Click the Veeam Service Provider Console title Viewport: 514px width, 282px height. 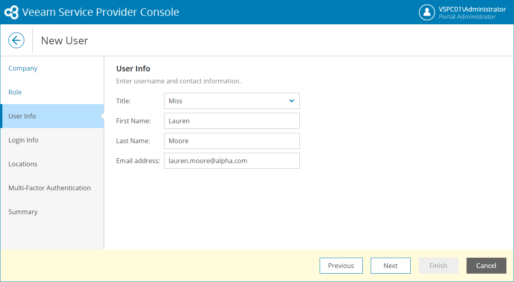101,12
